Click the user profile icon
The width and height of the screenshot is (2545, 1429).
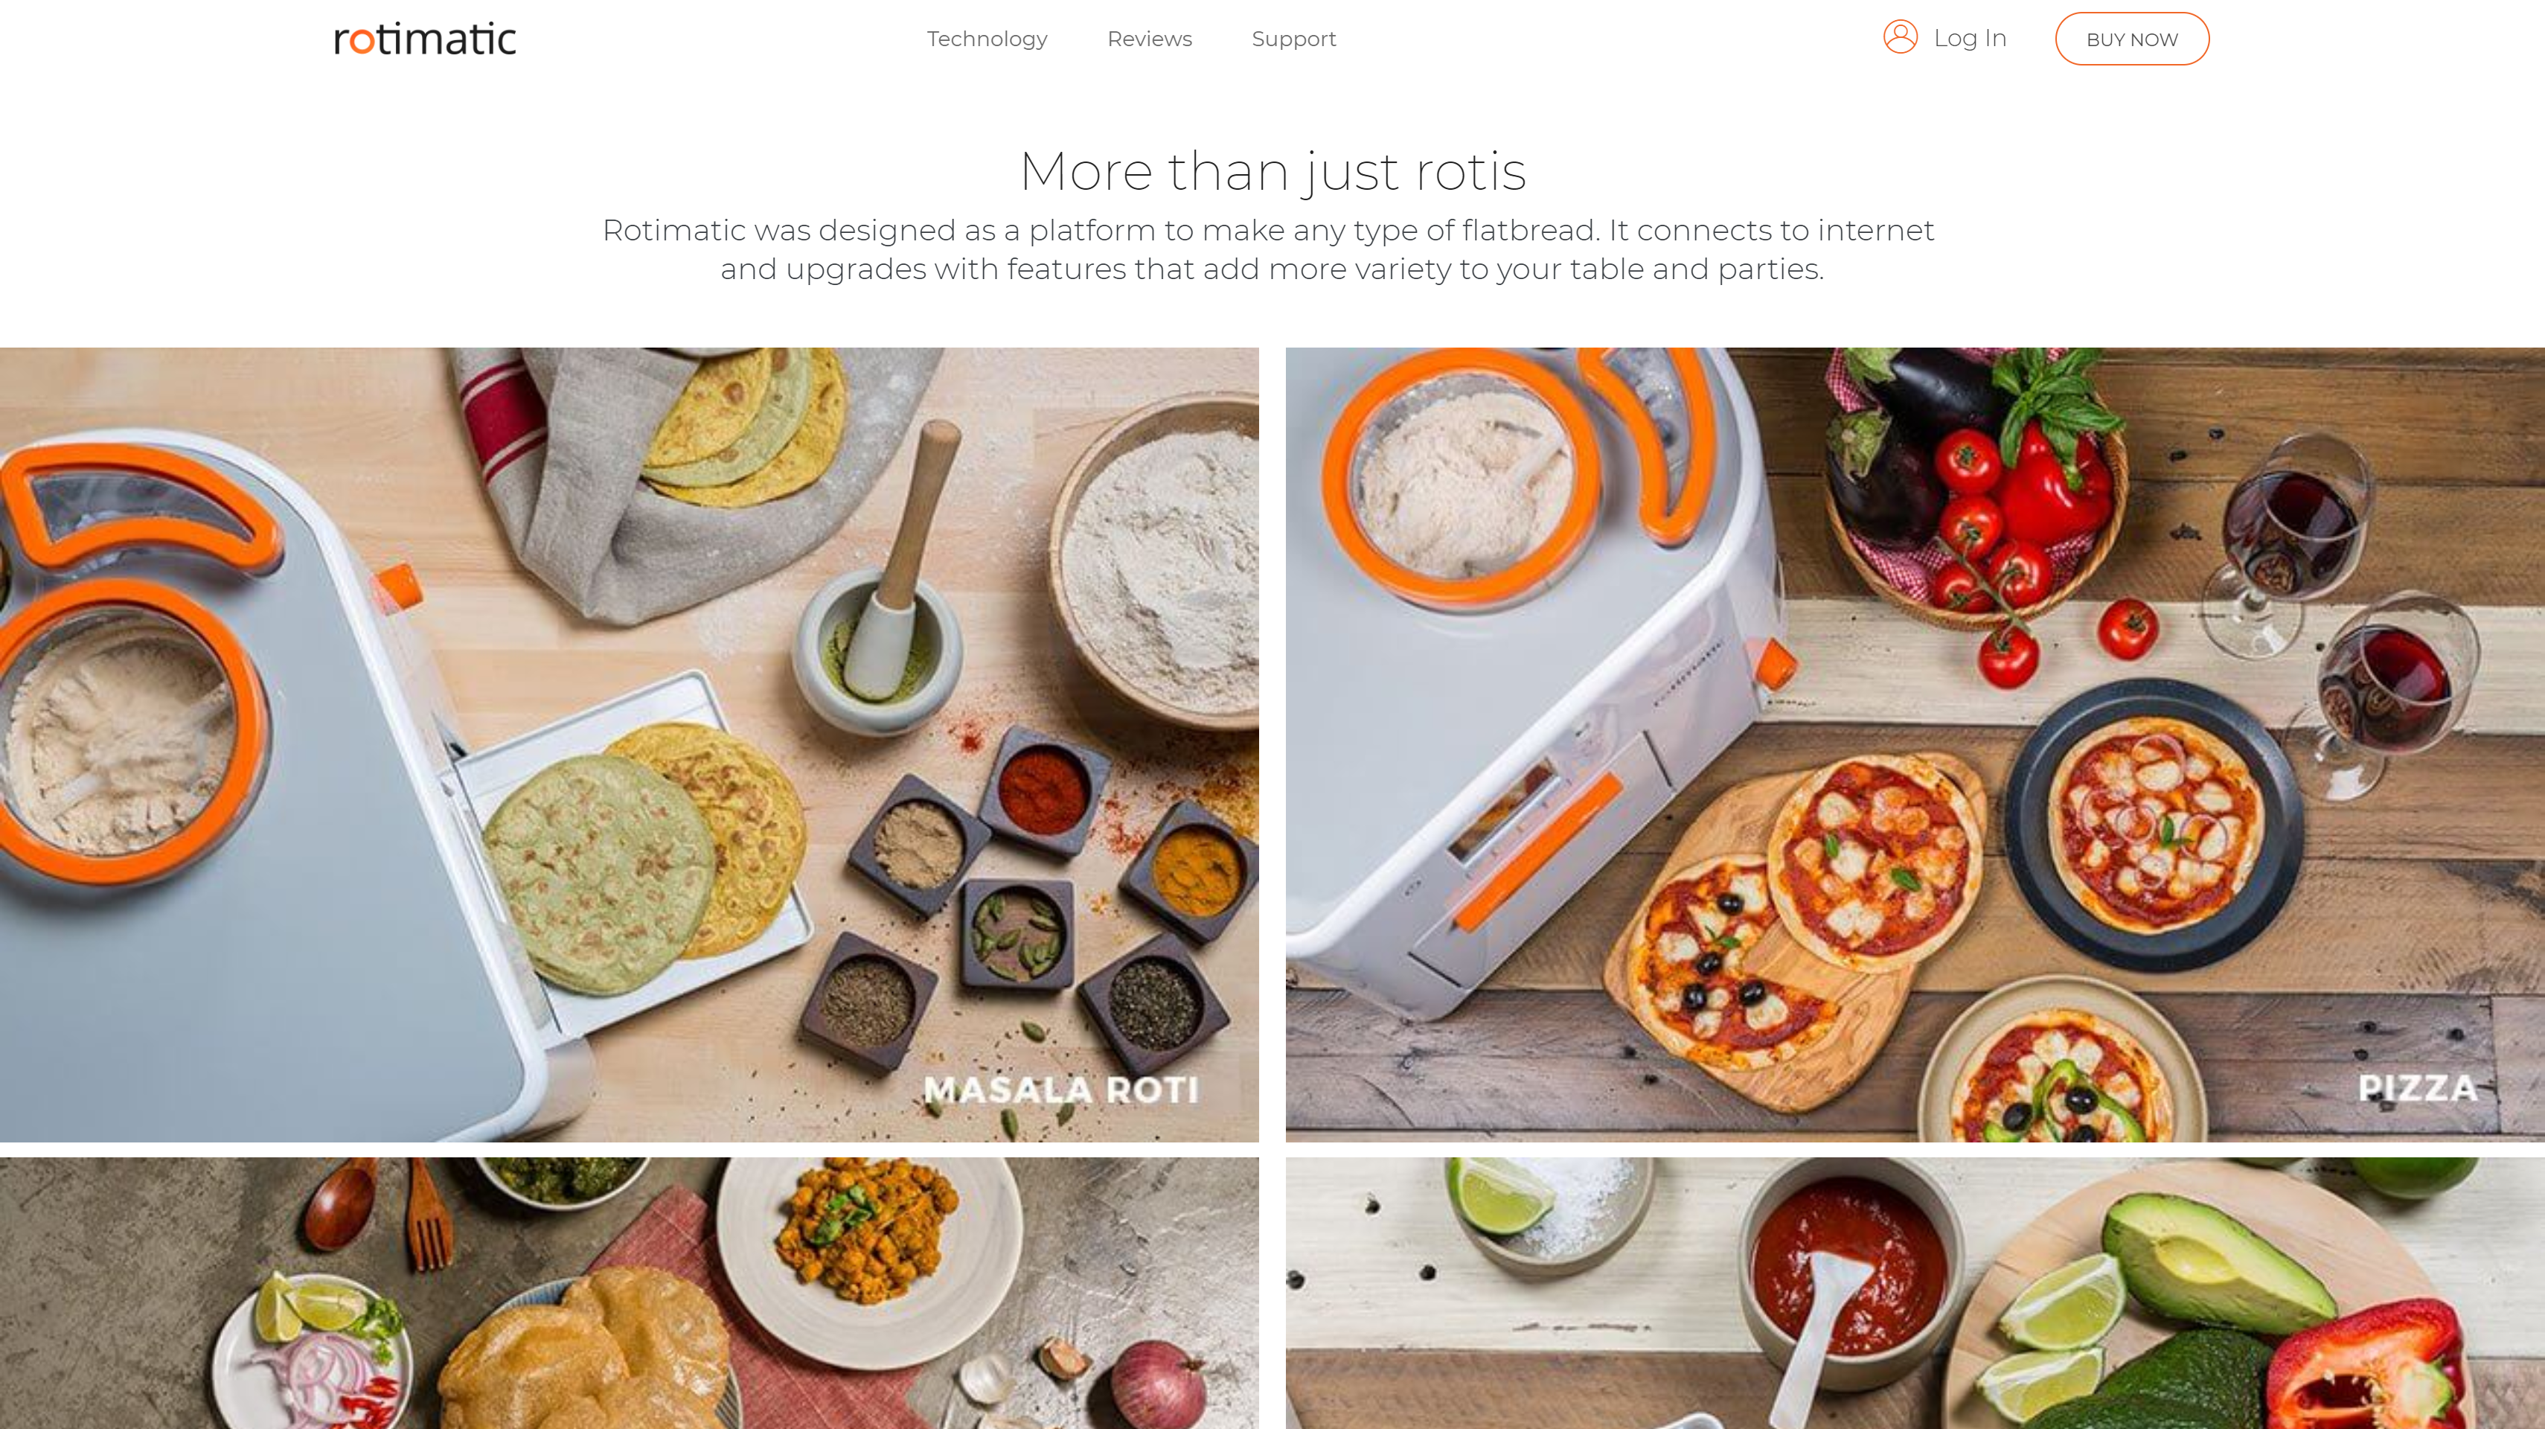[1900, 37]
